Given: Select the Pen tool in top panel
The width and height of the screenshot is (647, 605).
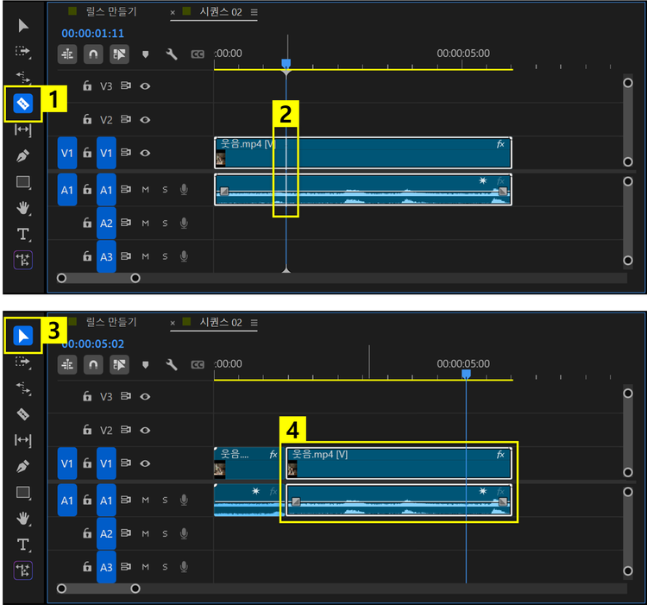Looking at the screenshot, I should tap(22, 156).
